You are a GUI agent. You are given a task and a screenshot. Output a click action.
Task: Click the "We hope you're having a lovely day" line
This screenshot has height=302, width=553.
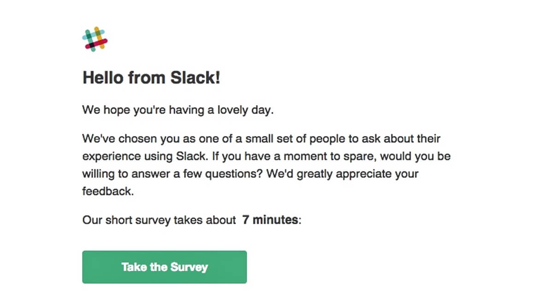coord(178,111)
